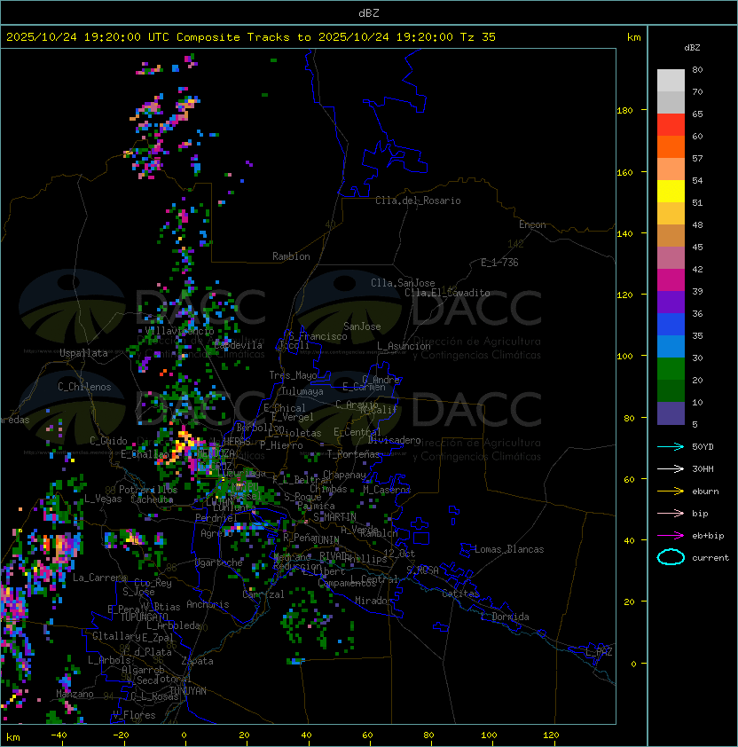Click the magenta eb+bip arrow in legend
This screenshot has width=738, height=747.
tap(671, 536)
